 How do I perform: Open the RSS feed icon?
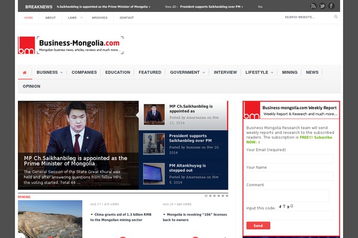313,6
